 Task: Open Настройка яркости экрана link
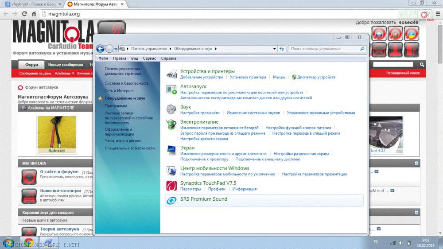[204, 139]
